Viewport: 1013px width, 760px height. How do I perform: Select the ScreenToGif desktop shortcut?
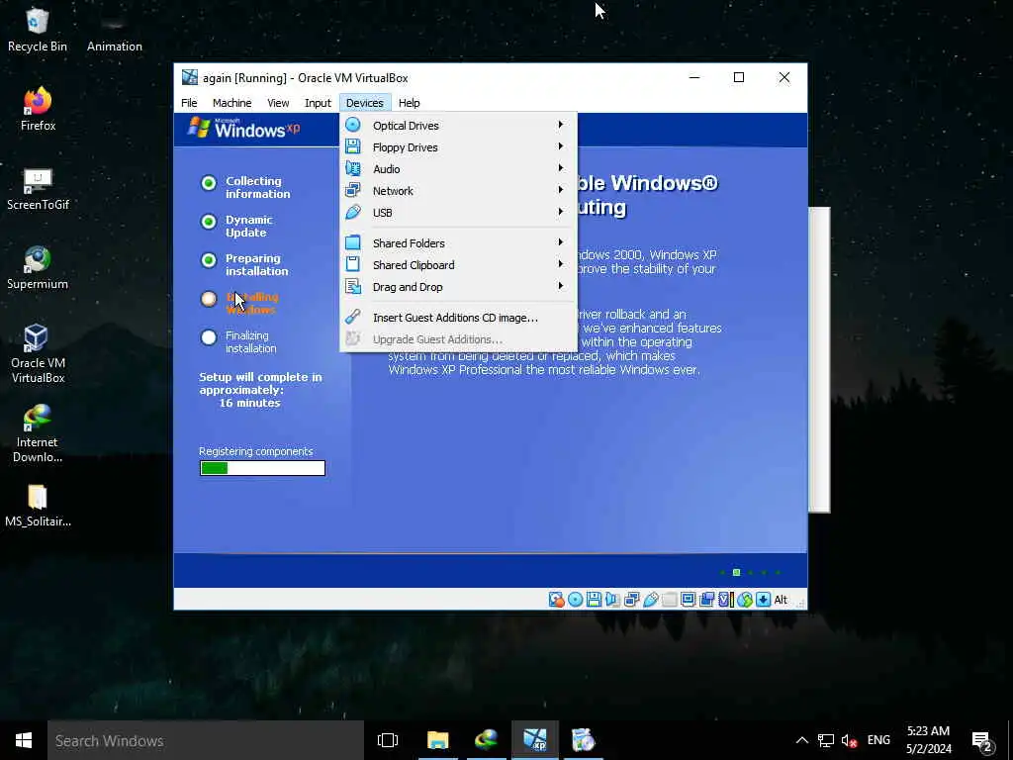point(38,189)
